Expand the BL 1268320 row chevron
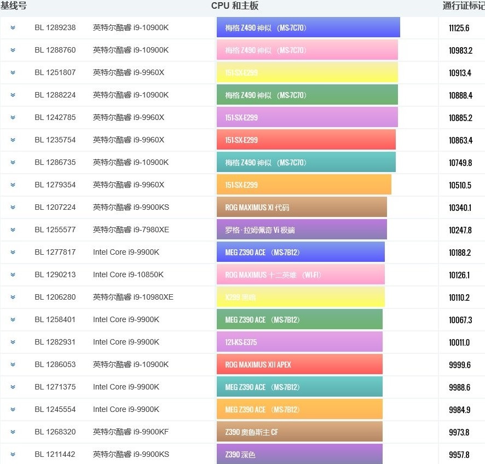 (13, 432)
